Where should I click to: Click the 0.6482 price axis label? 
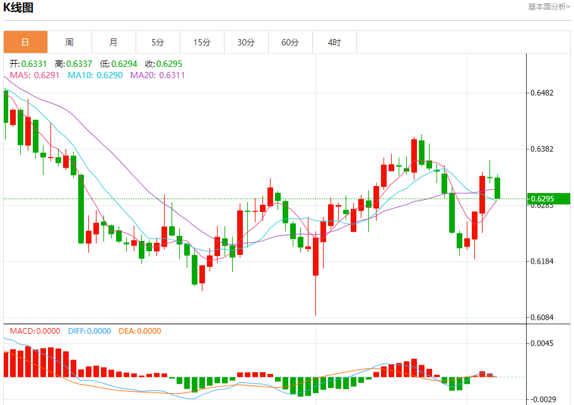542,93
